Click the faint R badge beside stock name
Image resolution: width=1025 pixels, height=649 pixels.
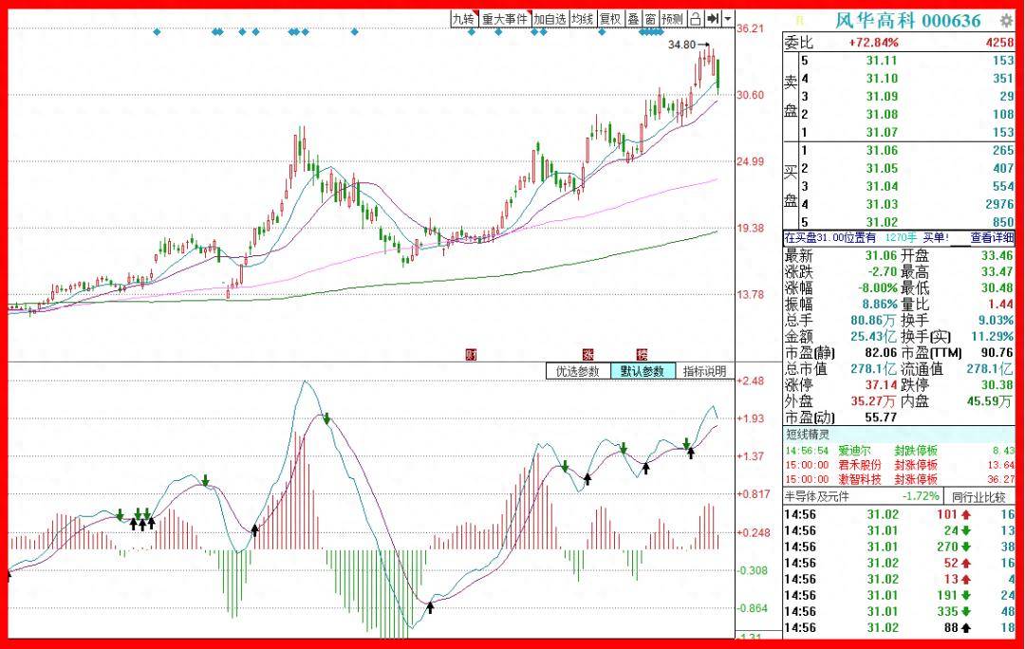tap(801, 21)
